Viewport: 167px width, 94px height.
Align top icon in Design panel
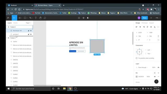(x=147, y=27)
